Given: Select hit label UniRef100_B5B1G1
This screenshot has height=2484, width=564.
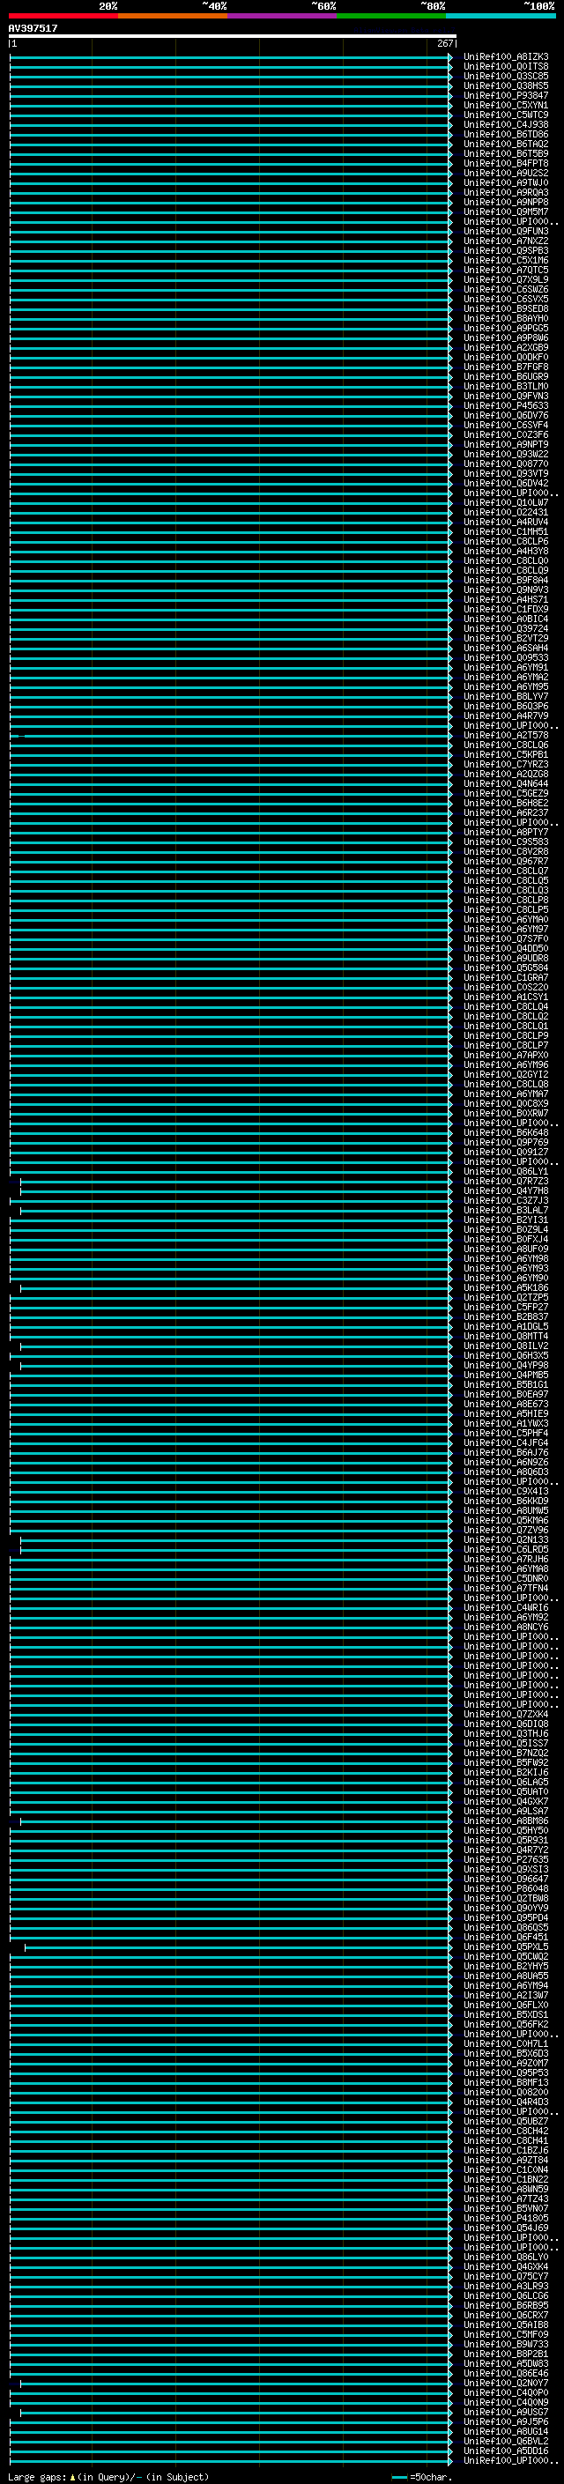Looking at the screenshot, I should tap(506, 1384).
